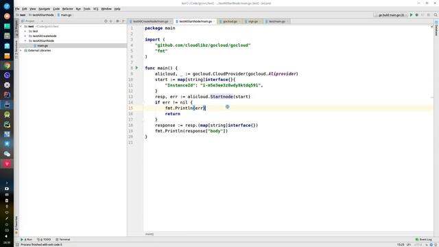Image resolution: width=439 pixels, height=247 pixels.
Task: Open the VCS menu
Action: (x=96, y=9)
